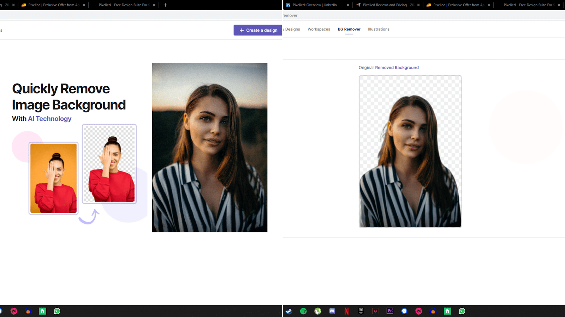Open the Illustrations tab
Viewport: 565px width, 317px height.
[x=379, y=29]
